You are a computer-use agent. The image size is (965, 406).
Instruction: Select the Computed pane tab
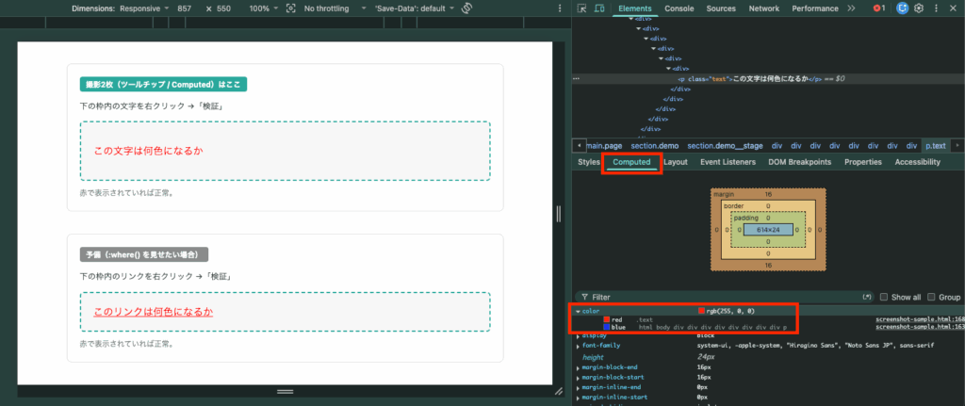pyautogui.click(x=631, y=162)
